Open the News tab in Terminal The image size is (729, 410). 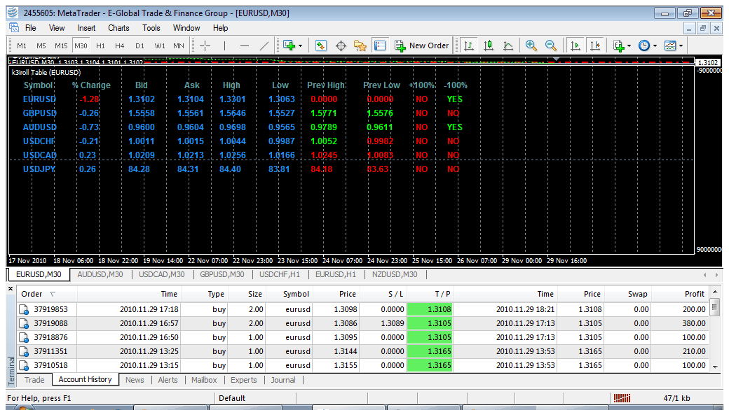(135, 380)
